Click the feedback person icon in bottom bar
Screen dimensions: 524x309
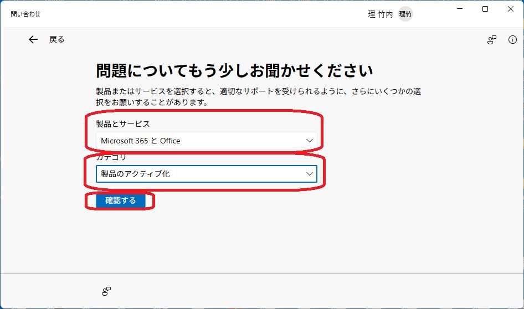[106, 291]
